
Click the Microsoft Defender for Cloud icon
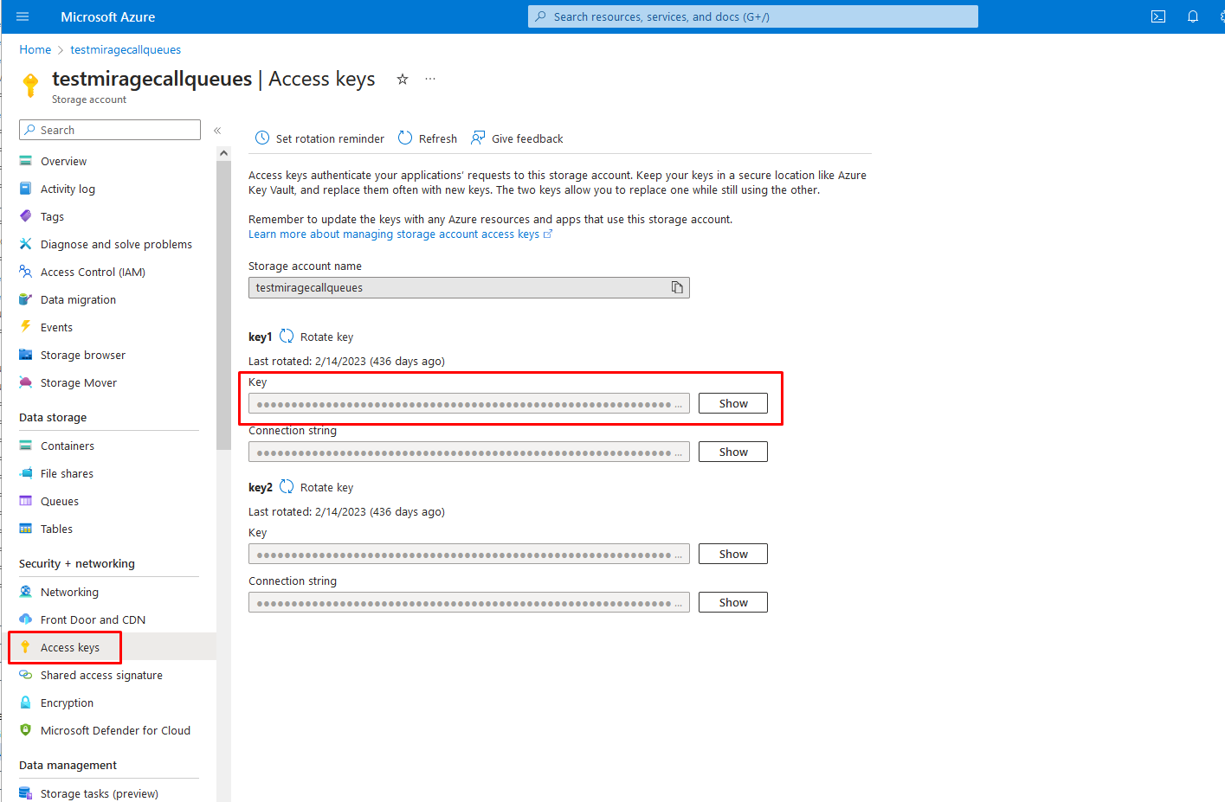click(x=26, y=730)
